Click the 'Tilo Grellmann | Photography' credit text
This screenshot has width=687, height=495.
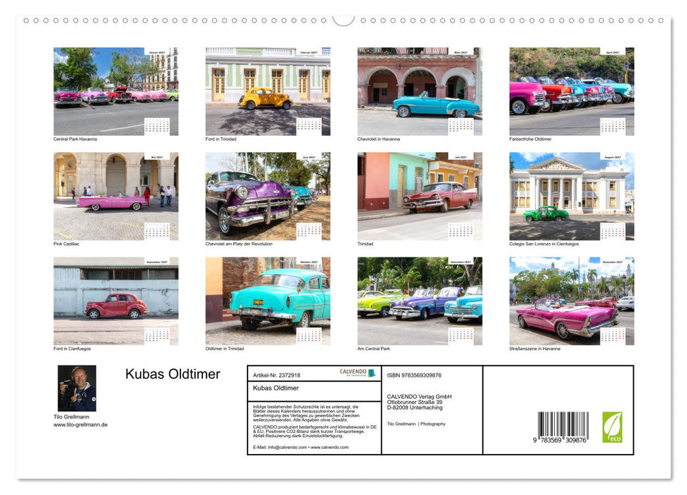click(416, 424)
